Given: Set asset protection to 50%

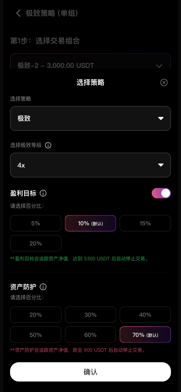Looking at the screenshot, I should pyautogui.click(x=36, y=335).
